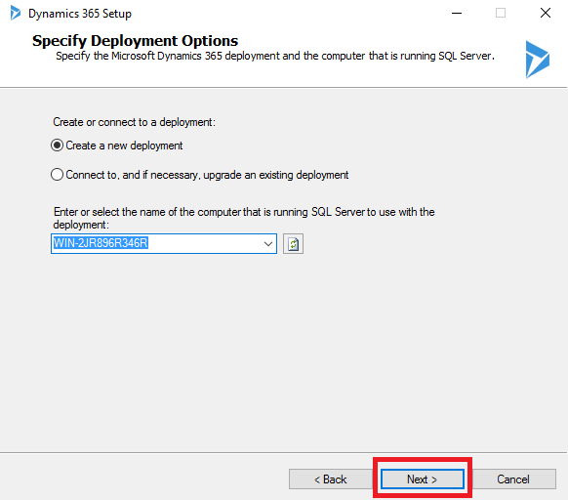This screenshot has width=568, height=500.
Task: Click inside the WIN-2JR896R346R text field
Action: [156, 244]
